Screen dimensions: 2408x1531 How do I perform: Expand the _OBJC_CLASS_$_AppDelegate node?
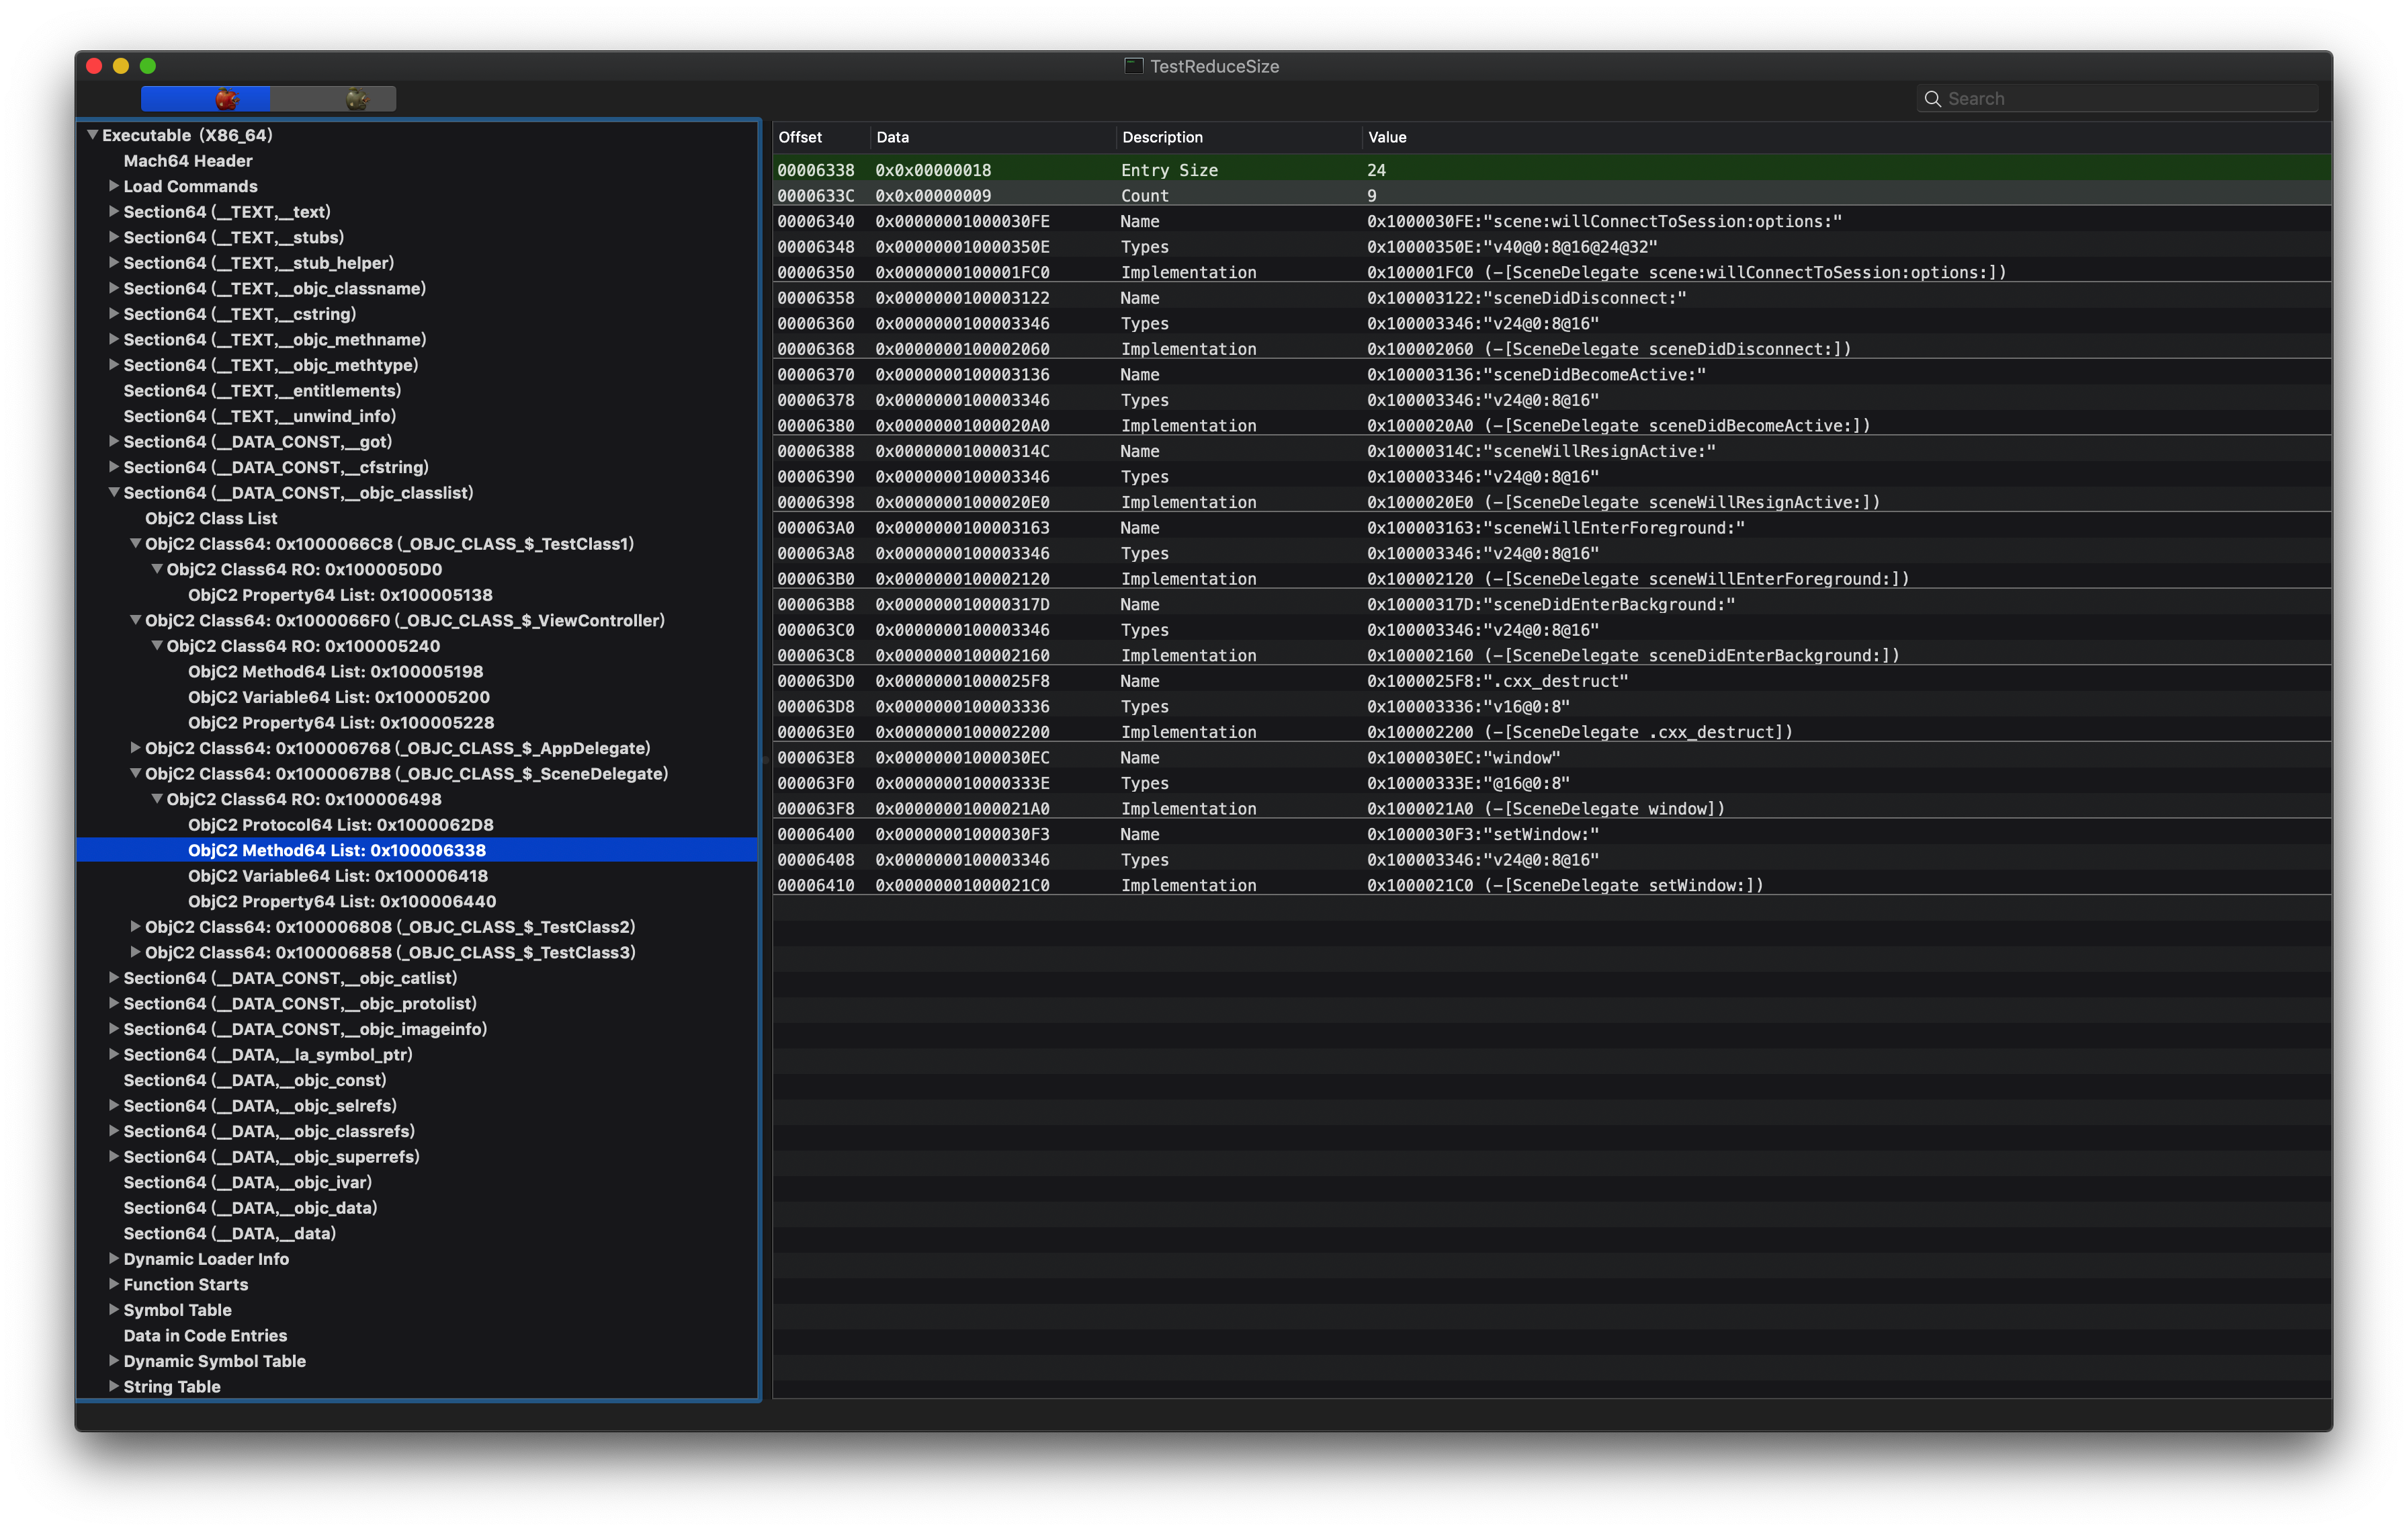coord(135,747)
